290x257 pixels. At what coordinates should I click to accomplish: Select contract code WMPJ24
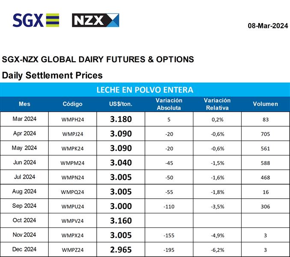pyautogui.click(x=72, y=134)
